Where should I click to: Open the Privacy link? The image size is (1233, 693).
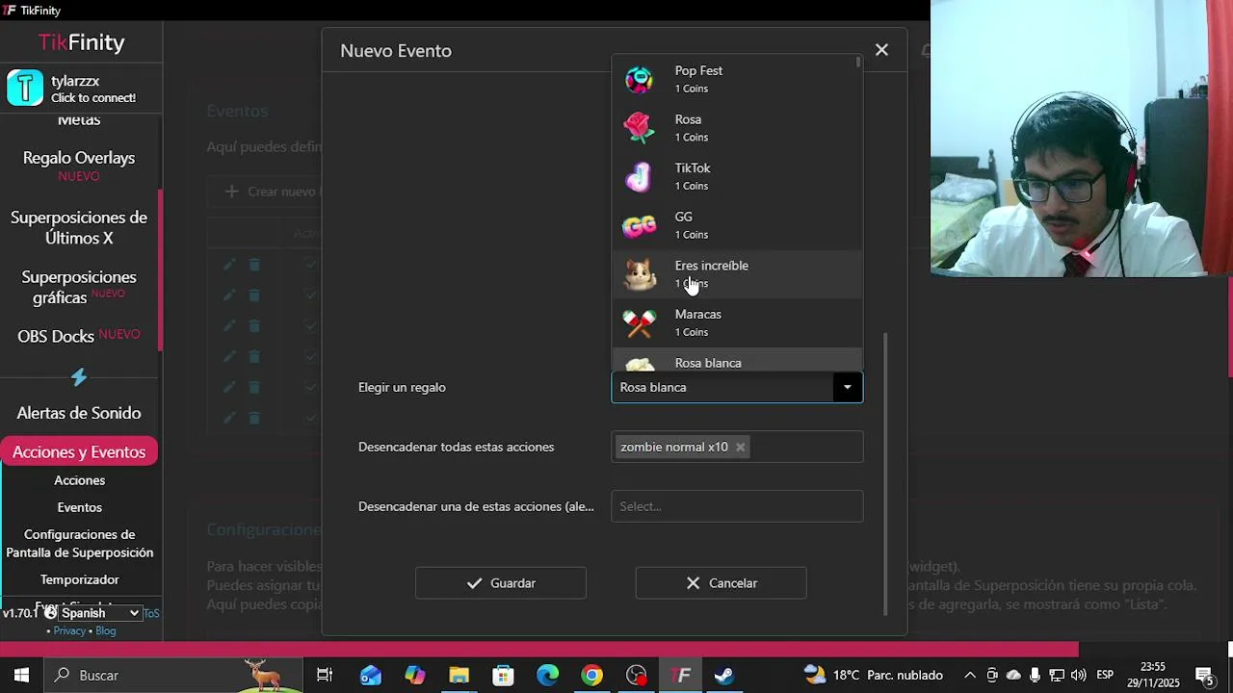click(69, 630)
